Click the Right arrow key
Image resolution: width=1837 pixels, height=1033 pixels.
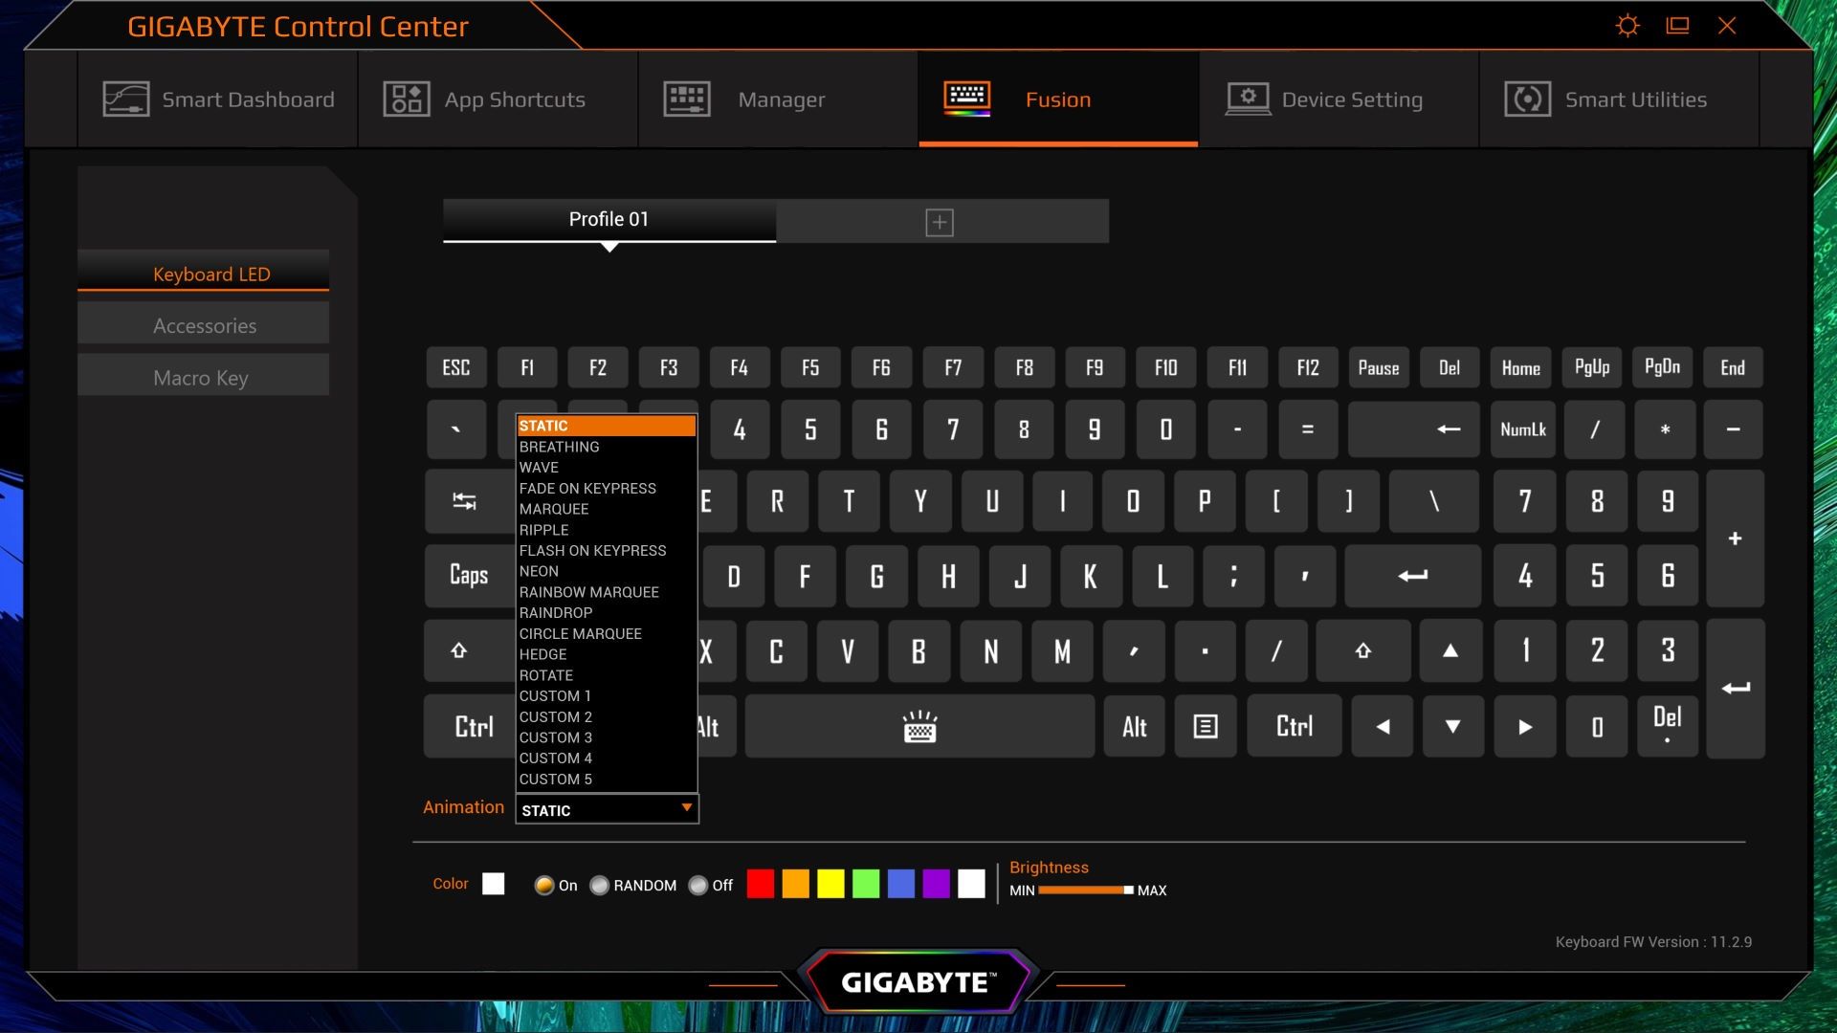click(x=1525, y=727)
